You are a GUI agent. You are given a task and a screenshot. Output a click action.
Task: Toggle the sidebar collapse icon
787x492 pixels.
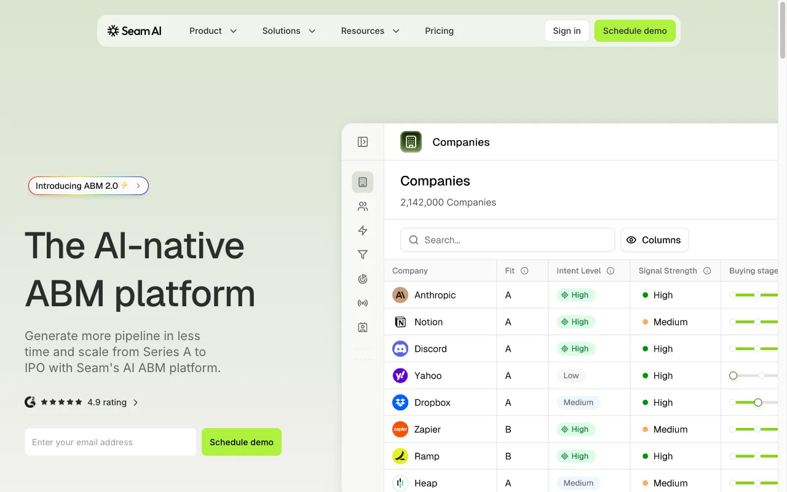tap(363, 142)
